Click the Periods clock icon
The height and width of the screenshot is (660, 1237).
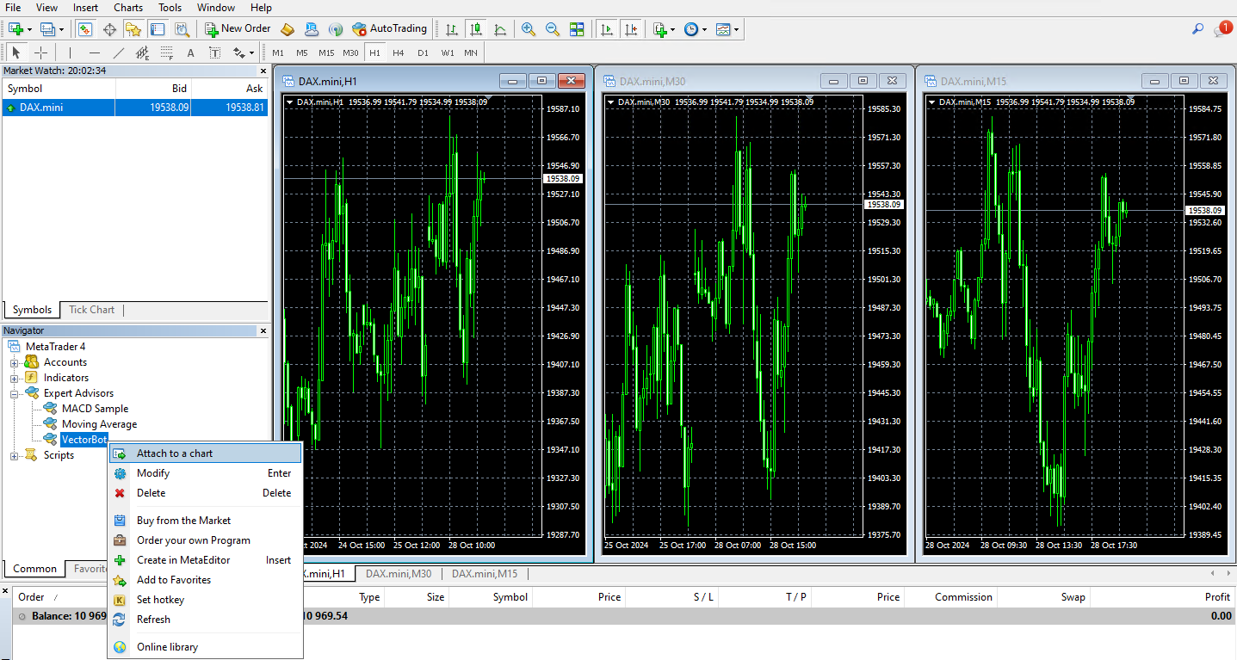tap(691, 29)
